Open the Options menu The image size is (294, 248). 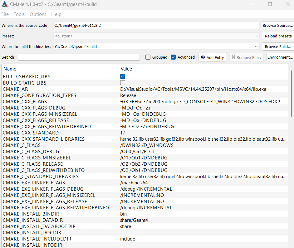[x=38, y=14]
